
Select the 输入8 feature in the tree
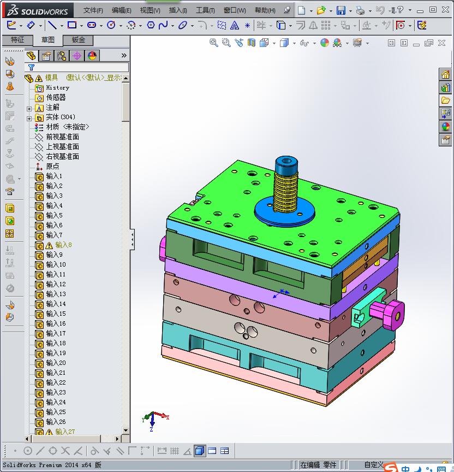click(x=64, y=245)
